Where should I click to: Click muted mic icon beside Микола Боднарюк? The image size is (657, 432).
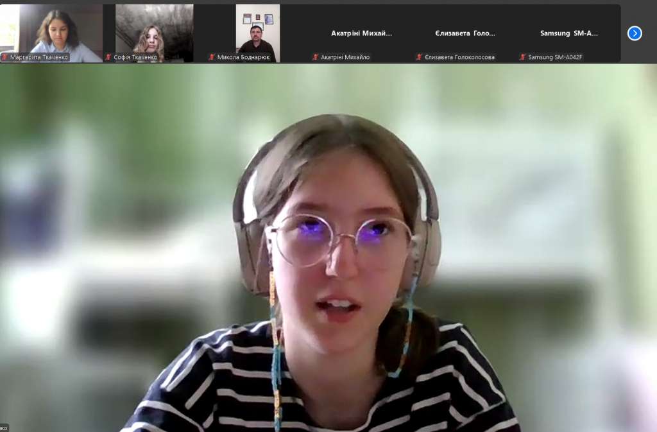tap(212, 57)
